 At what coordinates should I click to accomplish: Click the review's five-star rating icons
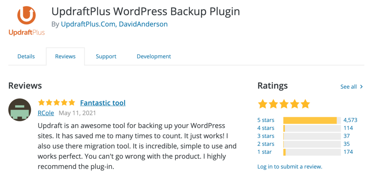click(x=56, y=103)
